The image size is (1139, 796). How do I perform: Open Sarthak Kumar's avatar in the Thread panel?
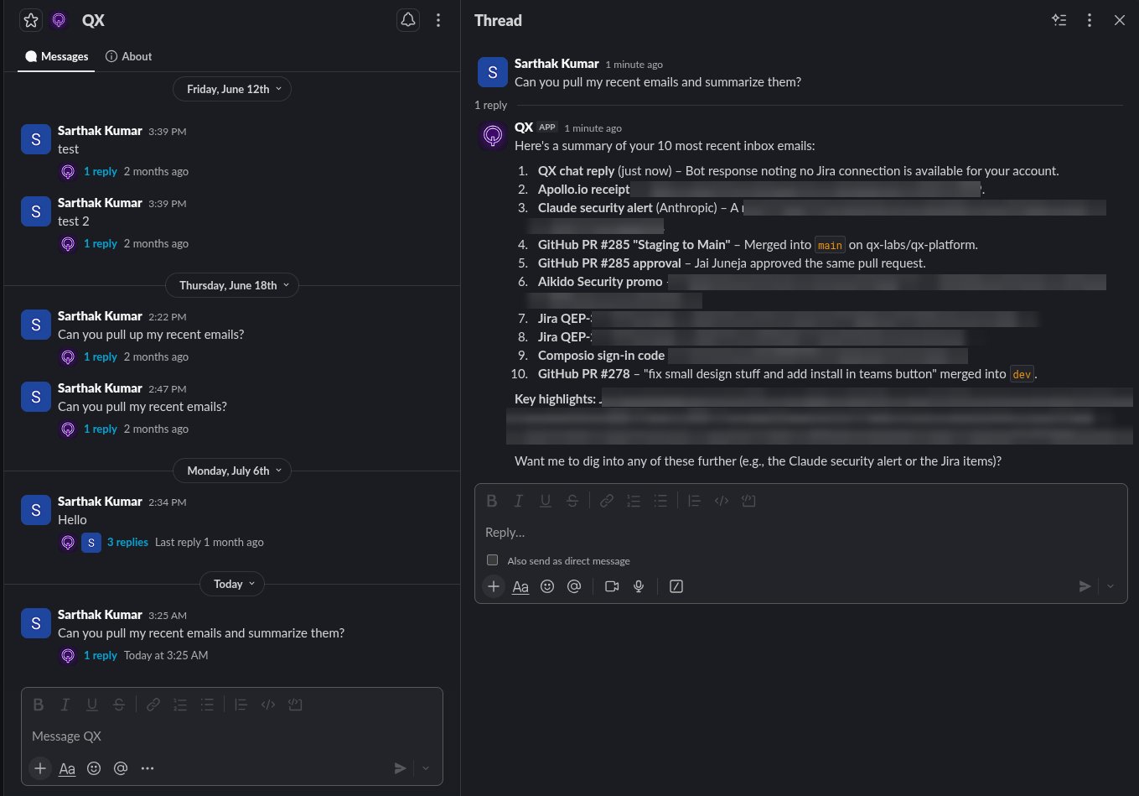[x=492, y=72]
